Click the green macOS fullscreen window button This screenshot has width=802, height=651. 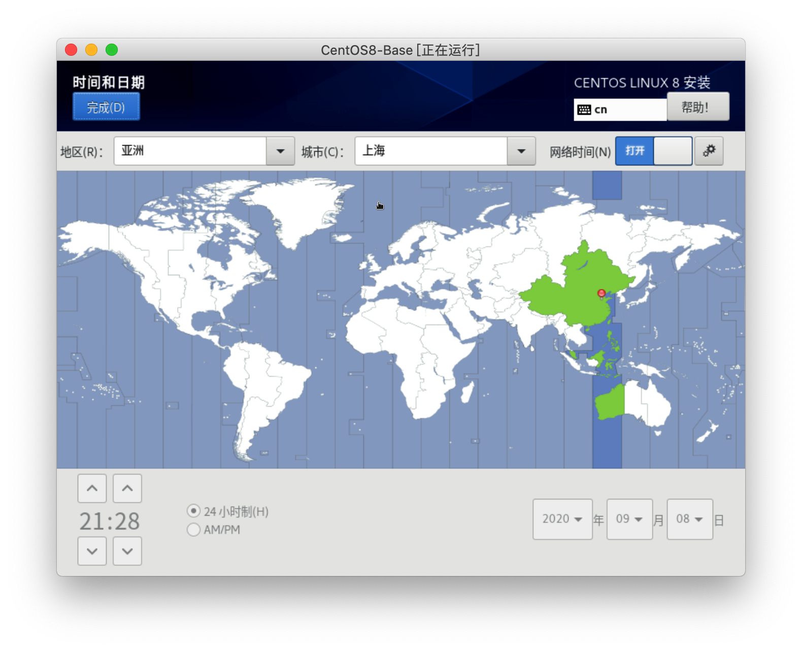tap(112, 50)
